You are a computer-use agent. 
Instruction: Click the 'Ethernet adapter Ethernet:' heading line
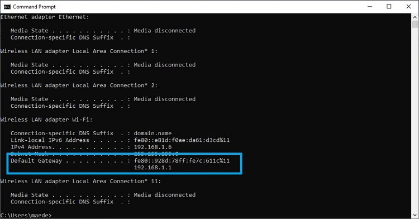tap(45, 17)
